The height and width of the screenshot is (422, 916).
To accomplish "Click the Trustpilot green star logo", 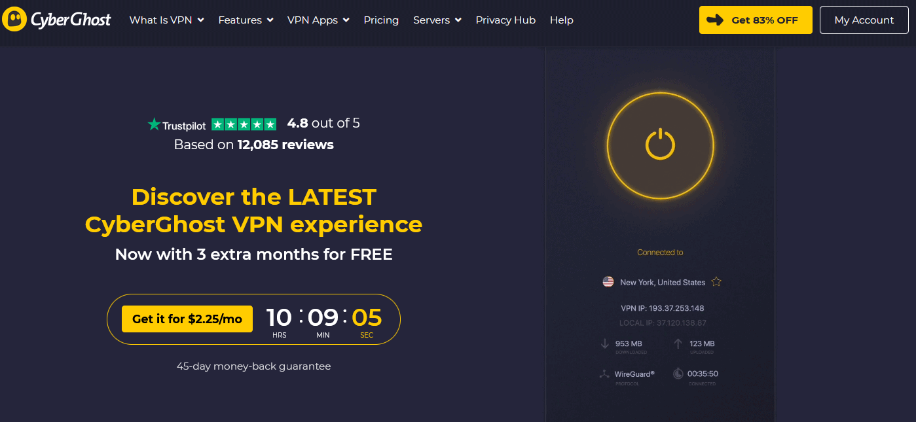I will [x=154, y=124].
